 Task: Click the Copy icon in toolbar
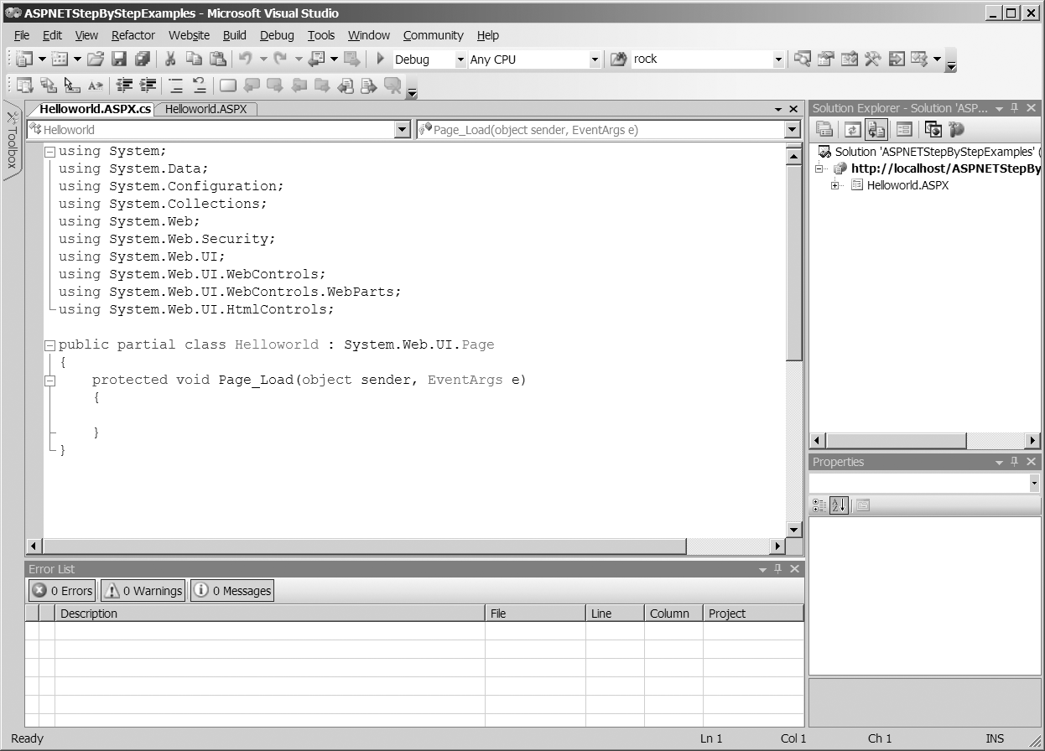coord(194,59)
